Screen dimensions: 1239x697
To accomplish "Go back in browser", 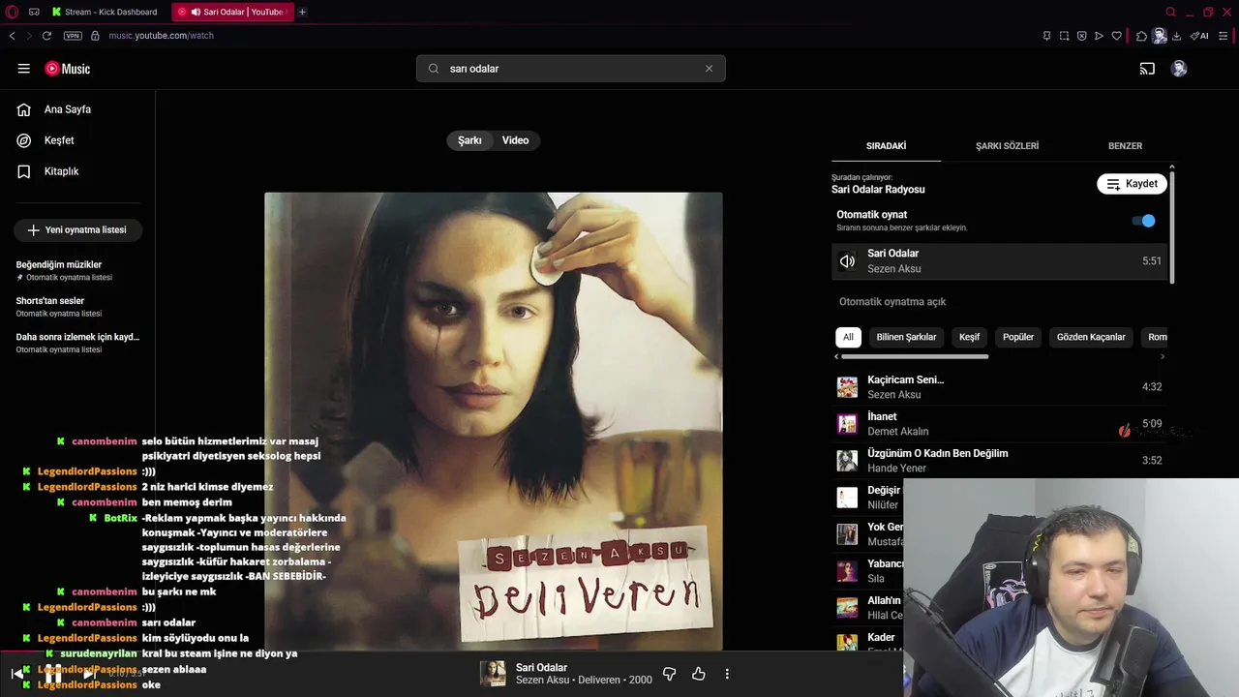I will tap(13, 36).
